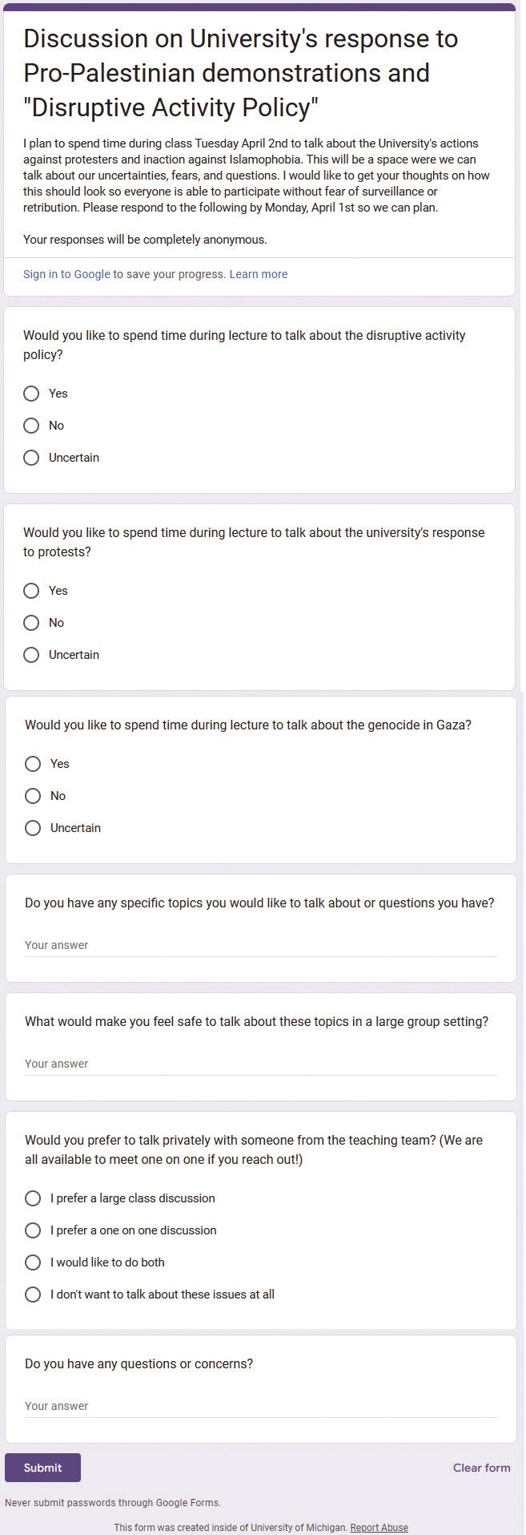The image size is (526, 1535).
Task: Select "Yes" for the disruptive activity policy question
Action: tap(31, 394)
